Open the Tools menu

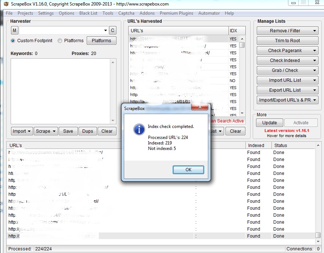click(x=108, y=13)
